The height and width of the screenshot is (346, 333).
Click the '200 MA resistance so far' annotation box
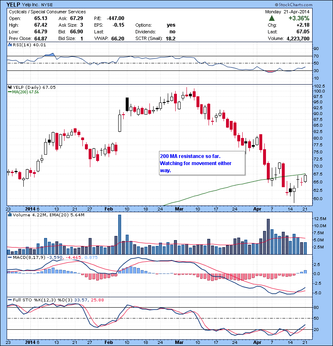pos(202,163)
